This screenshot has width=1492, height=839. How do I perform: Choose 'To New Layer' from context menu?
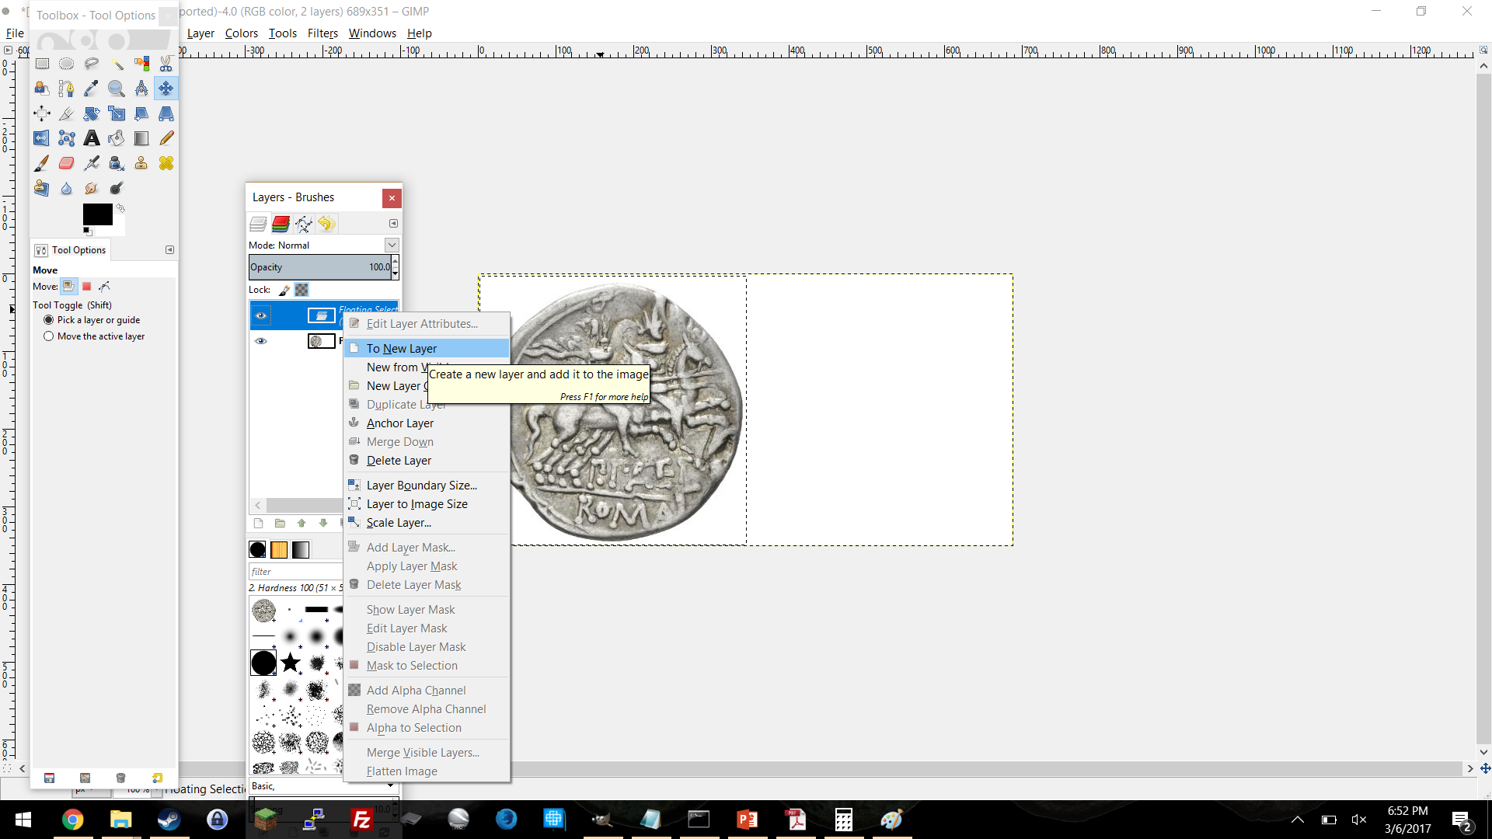point(427,348)
